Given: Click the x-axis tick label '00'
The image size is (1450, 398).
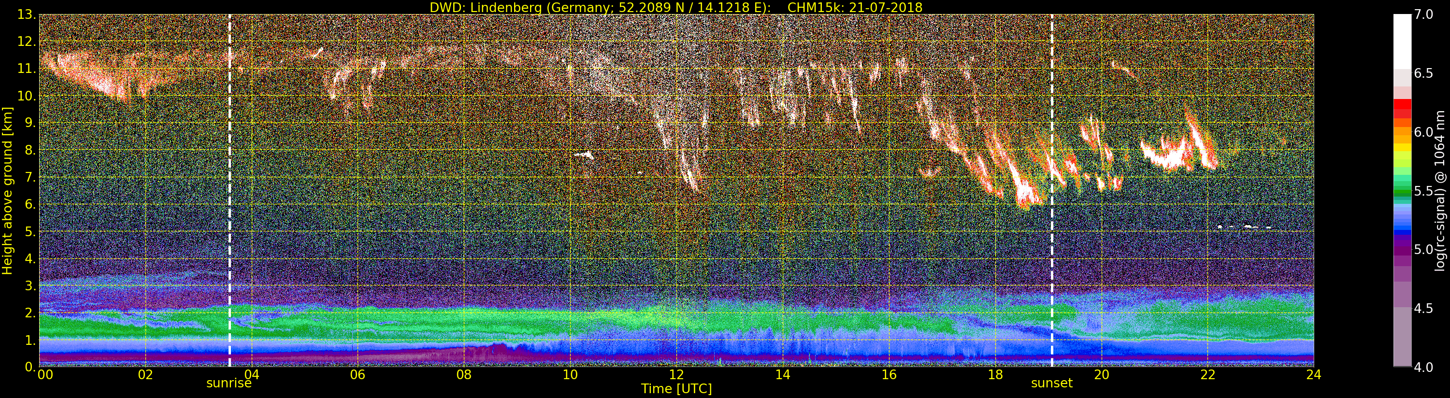Looking at the screenshot, I should [45, 375].
